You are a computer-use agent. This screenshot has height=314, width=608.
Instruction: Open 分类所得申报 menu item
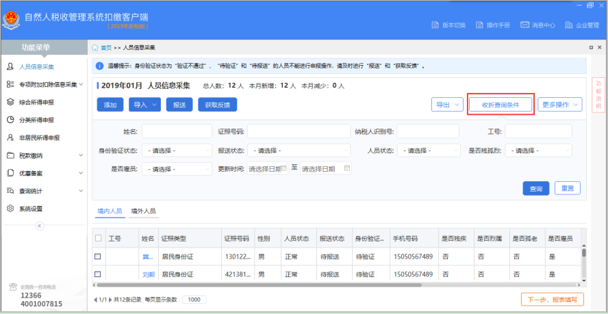pos(36,120)
